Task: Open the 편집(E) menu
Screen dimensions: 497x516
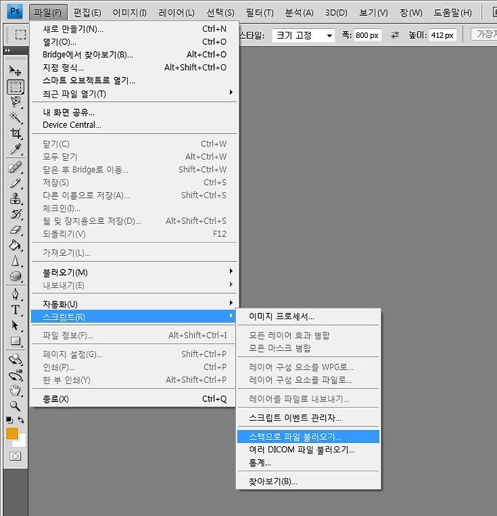Action: tap(87, 13)
